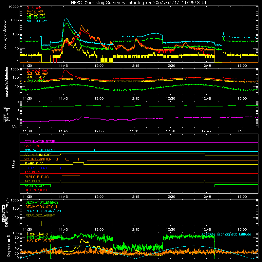This screenshot has height=262, width=262.
Task: Click the 12:15 time tick below the Flags panel
Action: click(x=135, y=197)
